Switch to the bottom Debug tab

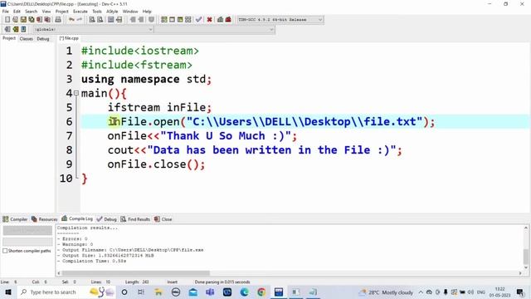107,219
